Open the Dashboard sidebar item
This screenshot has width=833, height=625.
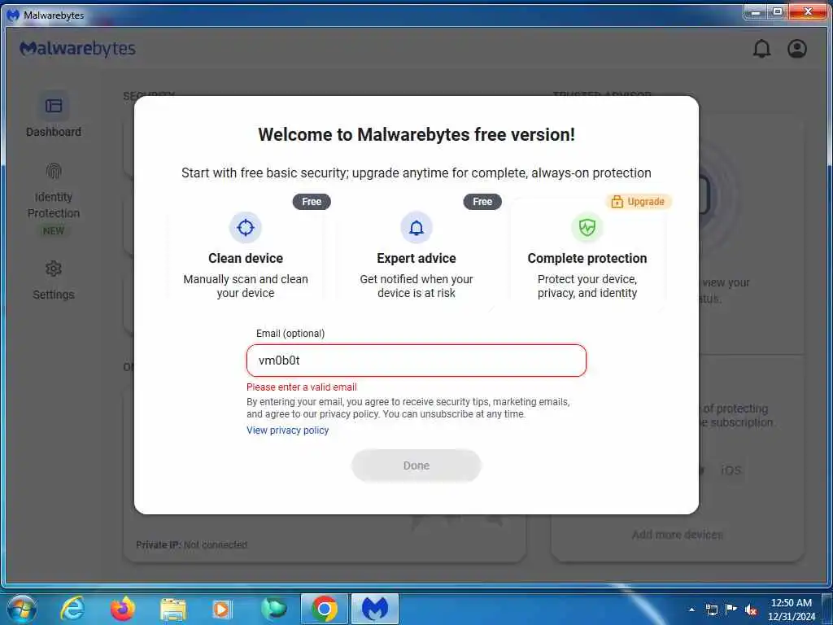pyautogui.click(x=54, y=115)
